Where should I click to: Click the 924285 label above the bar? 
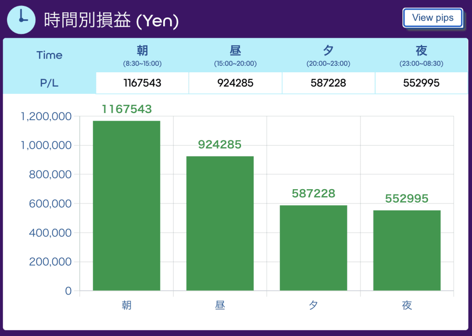click(220, 145)
